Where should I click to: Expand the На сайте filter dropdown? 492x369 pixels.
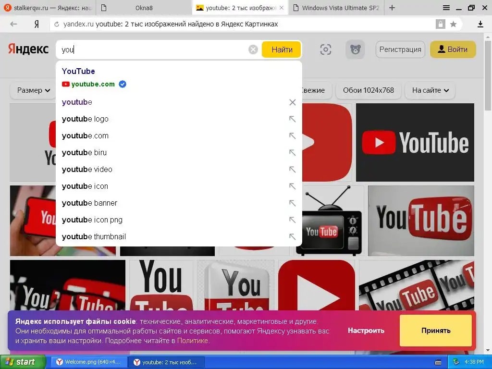[x=430, y=90]
